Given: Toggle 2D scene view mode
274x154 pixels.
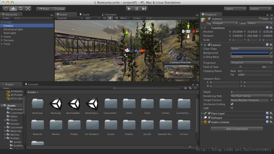Looking at the screenshot, I should (x=104, y=18).
